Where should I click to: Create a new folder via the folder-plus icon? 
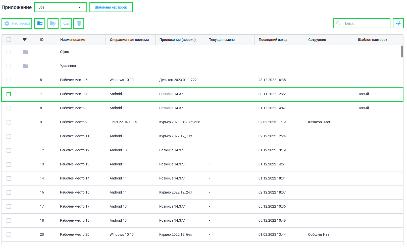point(40,23)
